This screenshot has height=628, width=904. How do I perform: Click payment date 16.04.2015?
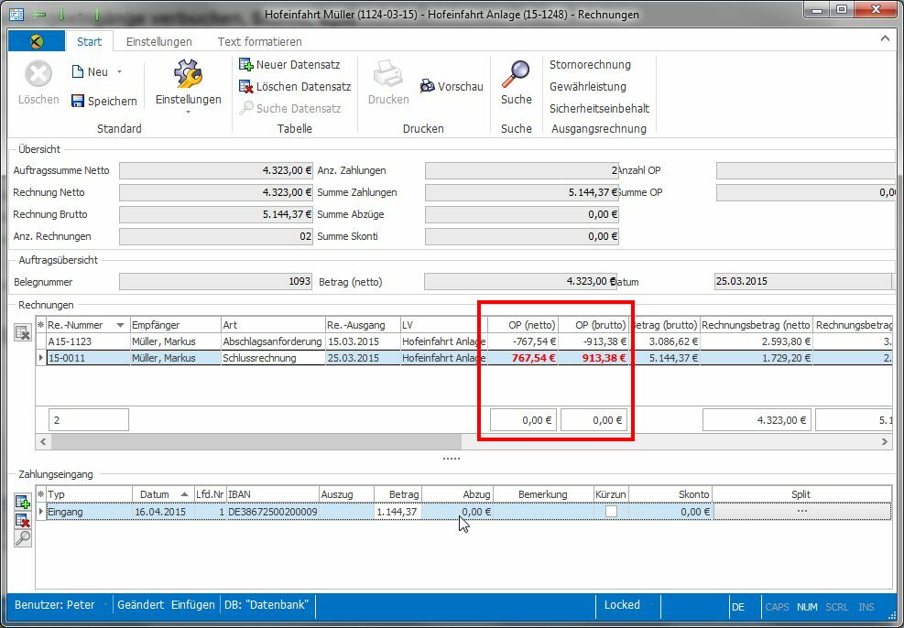[160, 512]
